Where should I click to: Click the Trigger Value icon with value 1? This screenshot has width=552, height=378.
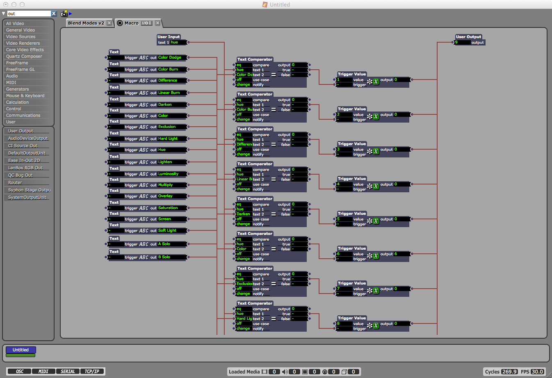(373, 82)
